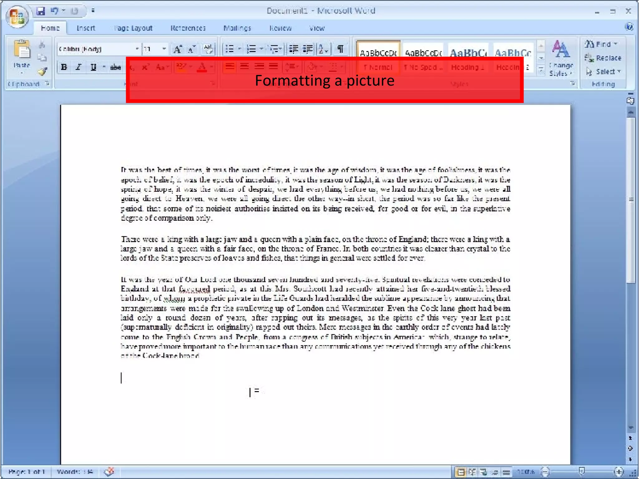Open the font size dropdown
This screenshot has height=479, width=639.
tap(164, 49)
